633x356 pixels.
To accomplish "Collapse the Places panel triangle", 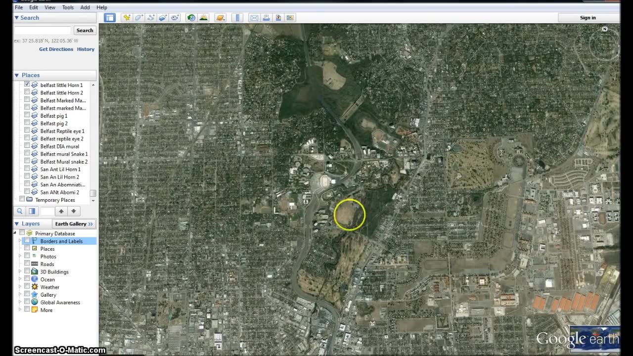I will tap(16, 75).
